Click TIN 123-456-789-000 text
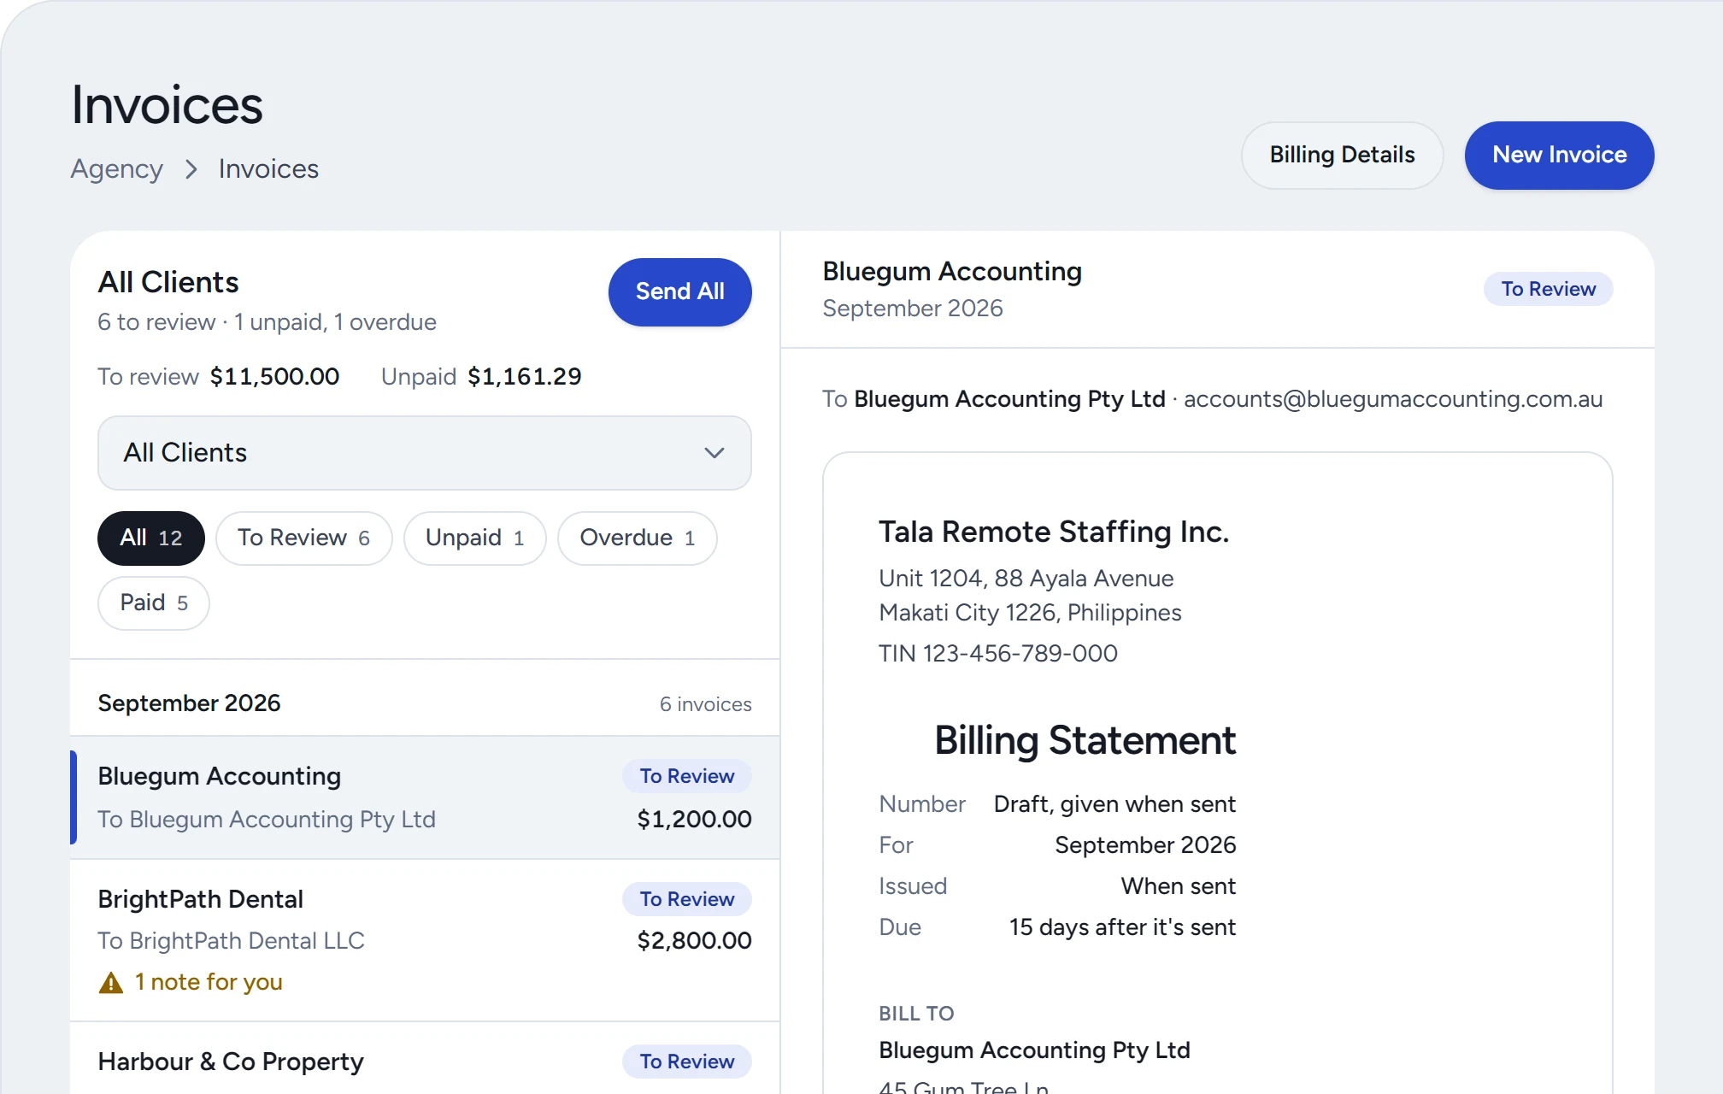 [x=998, y=654]
